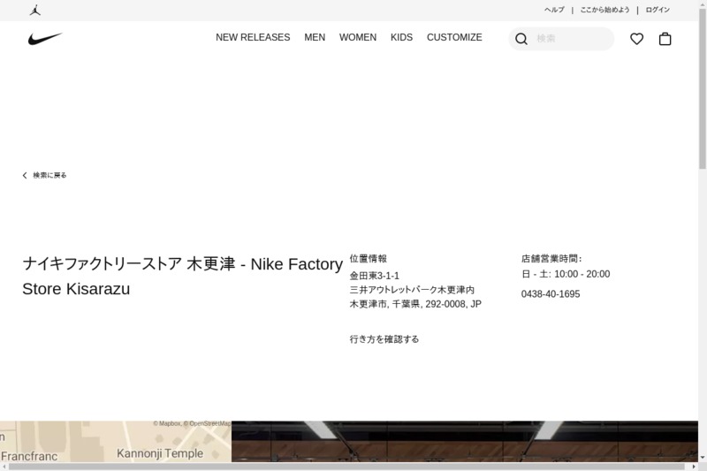The image size is (707, 471).
Task: Open the favorites heart icon
Action: coord(636,39)
